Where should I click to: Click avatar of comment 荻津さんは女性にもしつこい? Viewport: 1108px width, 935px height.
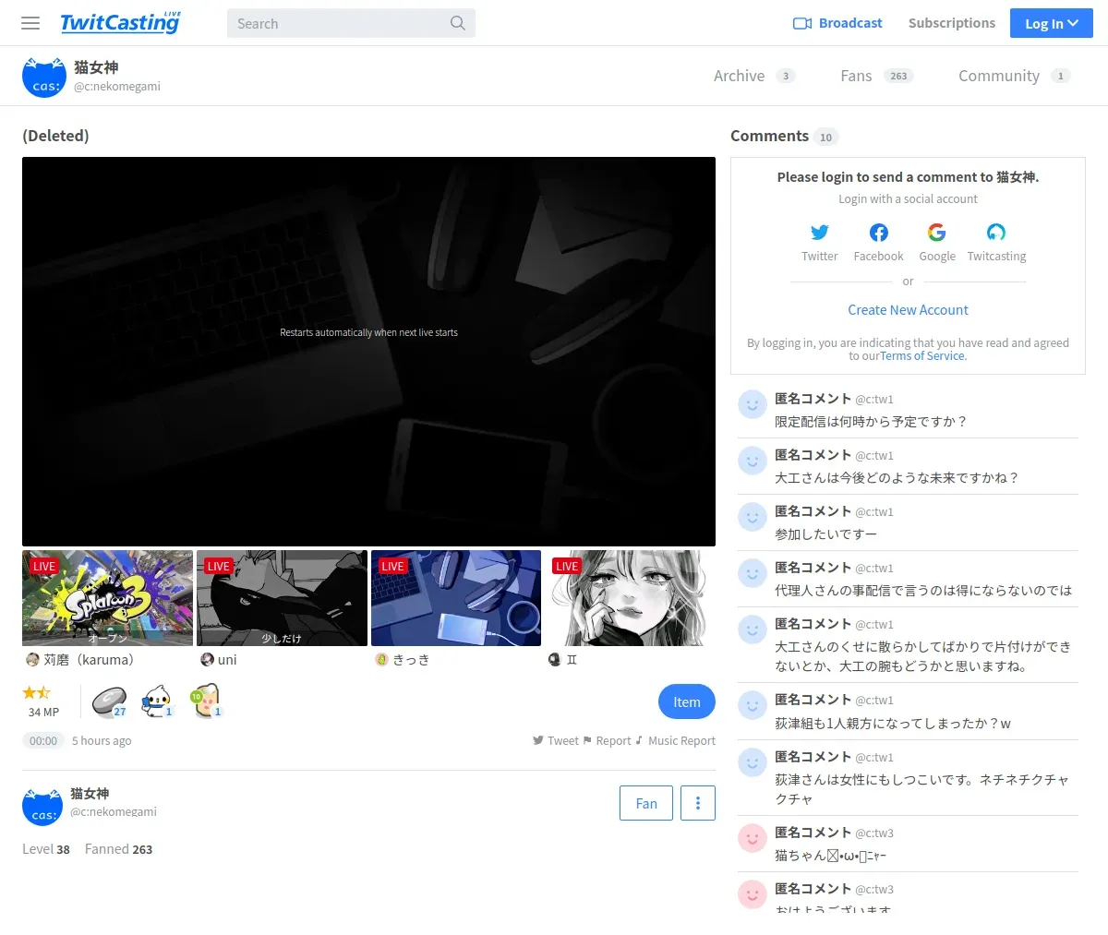pyautogui.click(x=752, y=761)
